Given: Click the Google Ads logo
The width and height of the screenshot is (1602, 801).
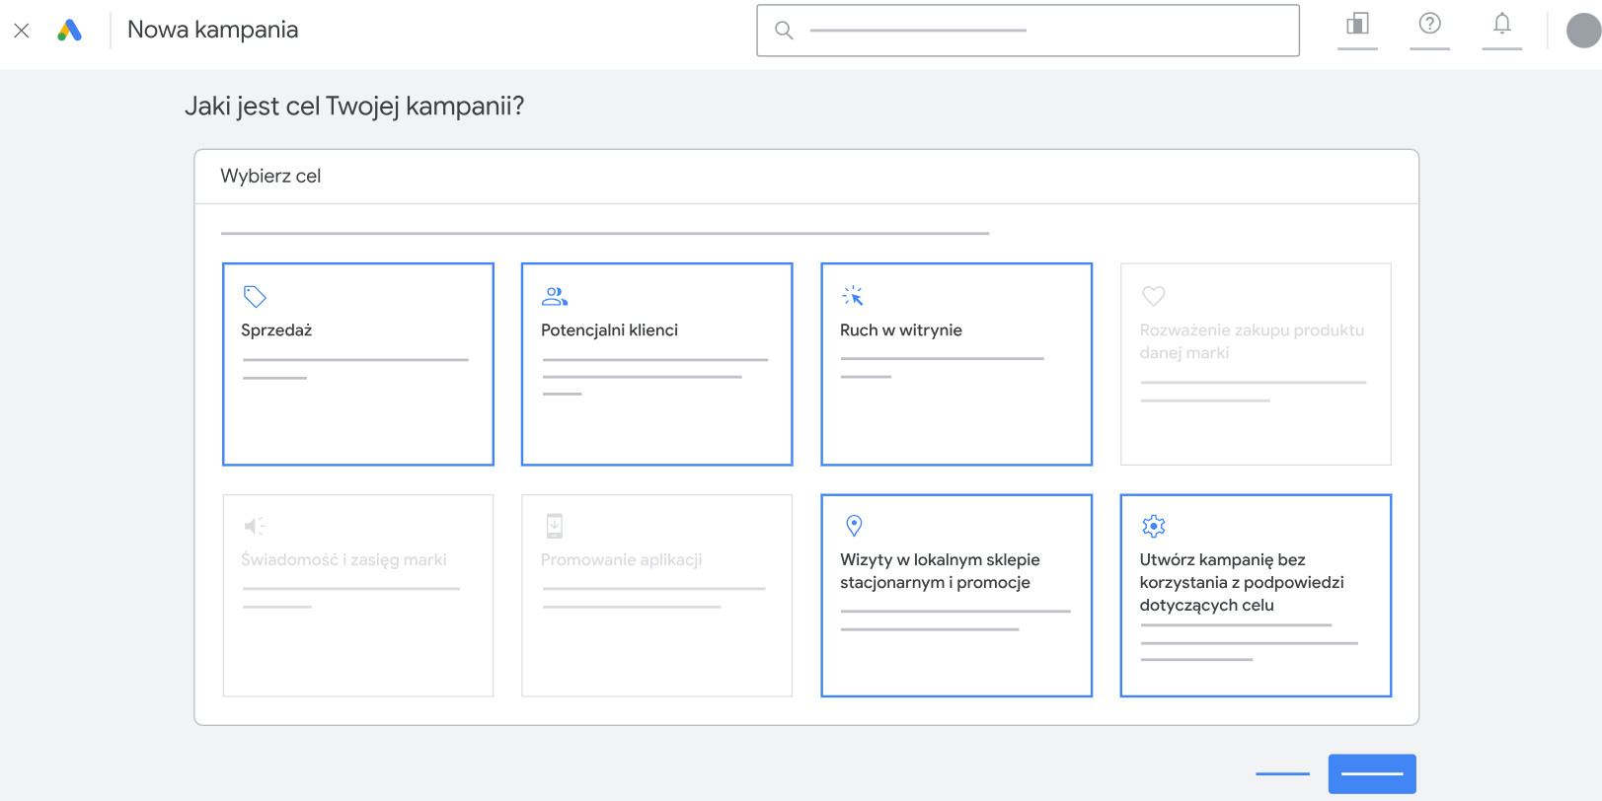Looking at the screenshot, I should [69, 31].
